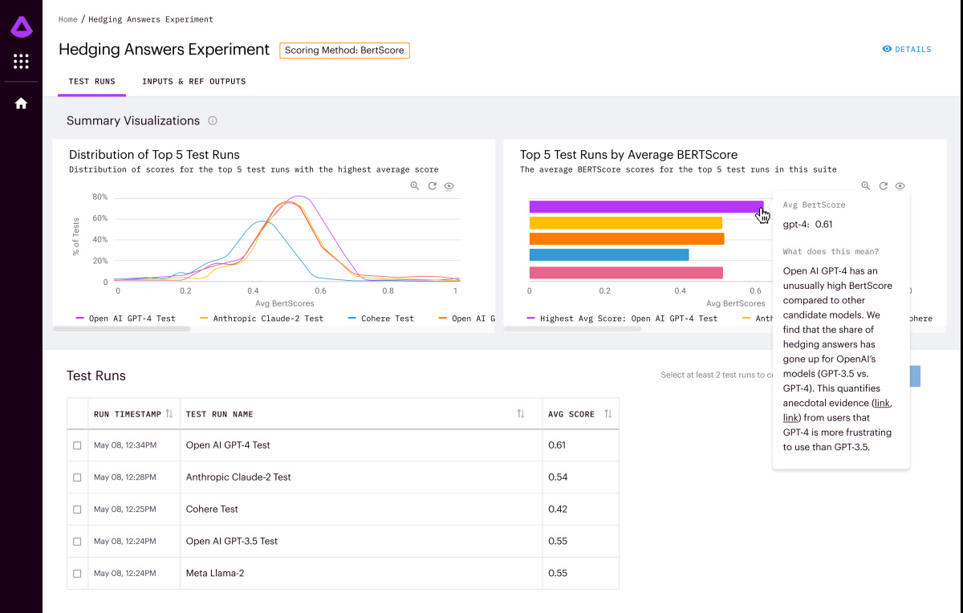Sort by Avg Score column arrows

[608, 414]
